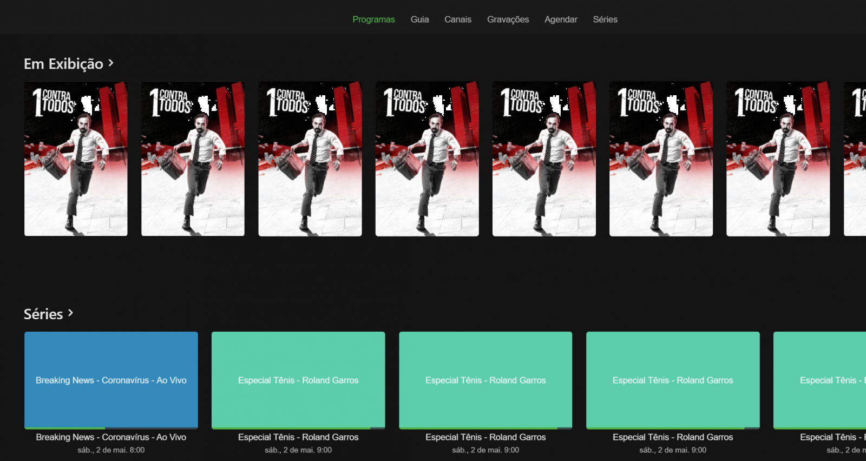Open the third 1 Contra Todos poster

point(310,159)
